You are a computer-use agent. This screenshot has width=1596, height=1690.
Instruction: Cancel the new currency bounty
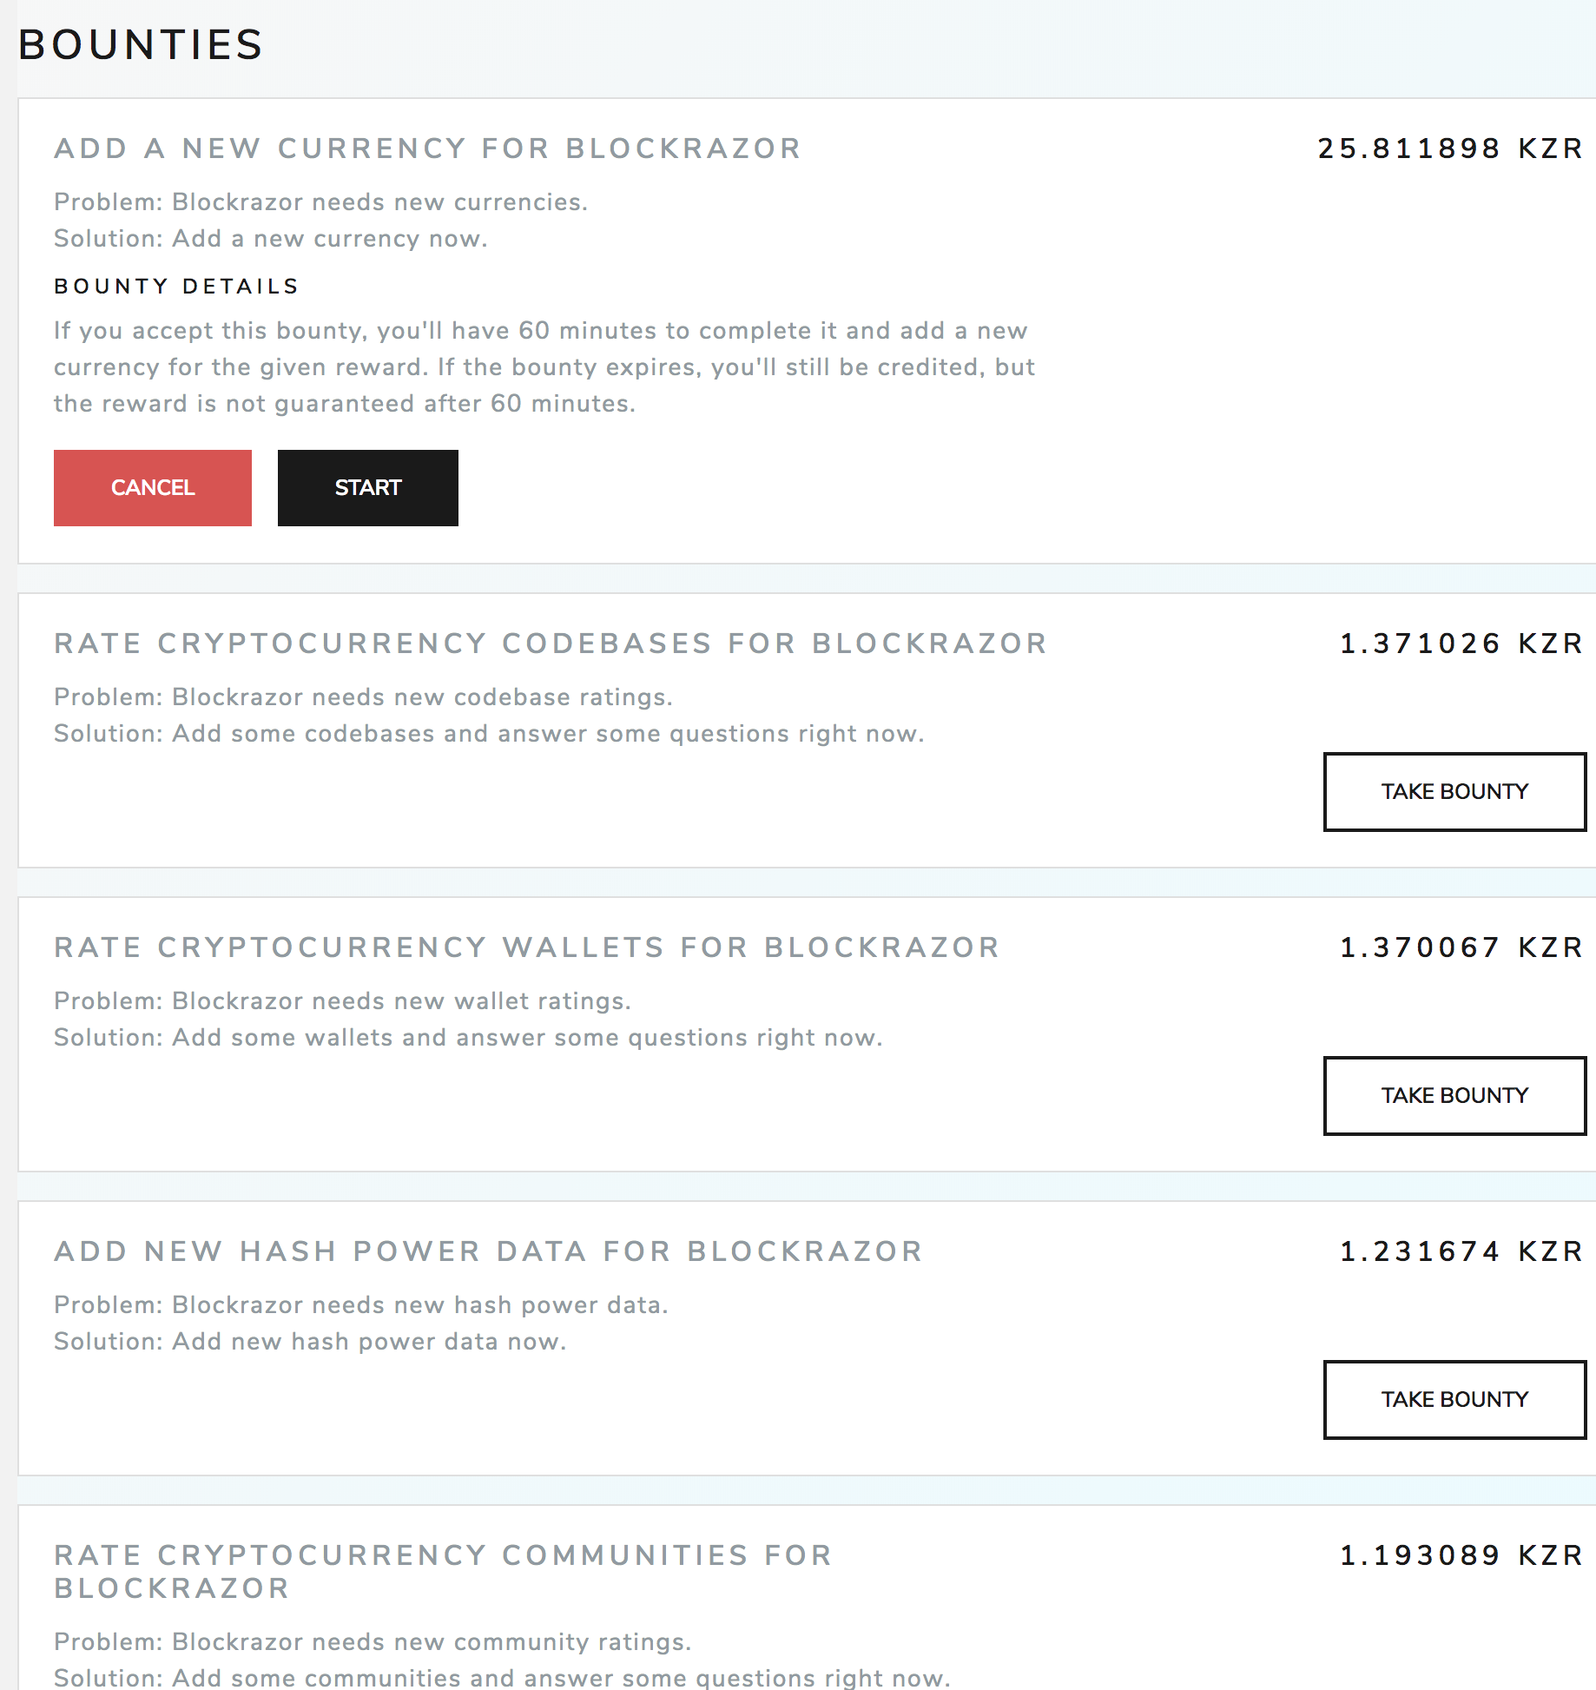coord(153,488)
